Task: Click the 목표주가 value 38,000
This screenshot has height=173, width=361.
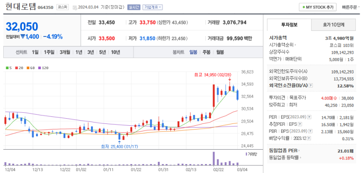Action: tap(347, 98)
